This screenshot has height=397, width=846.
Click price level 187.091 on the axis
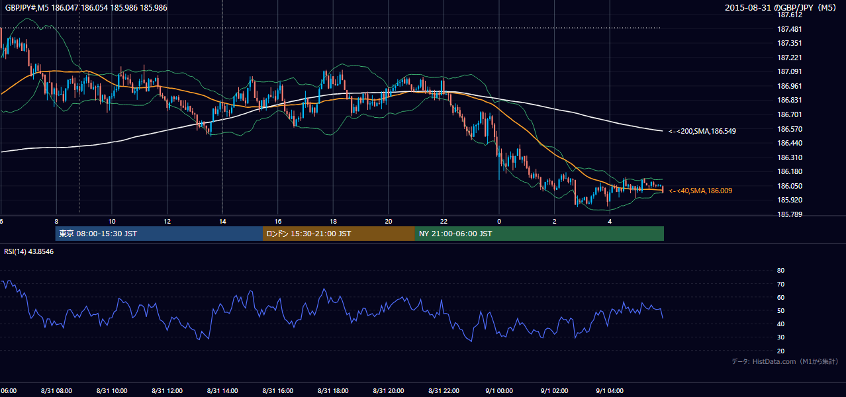[789, 71]
